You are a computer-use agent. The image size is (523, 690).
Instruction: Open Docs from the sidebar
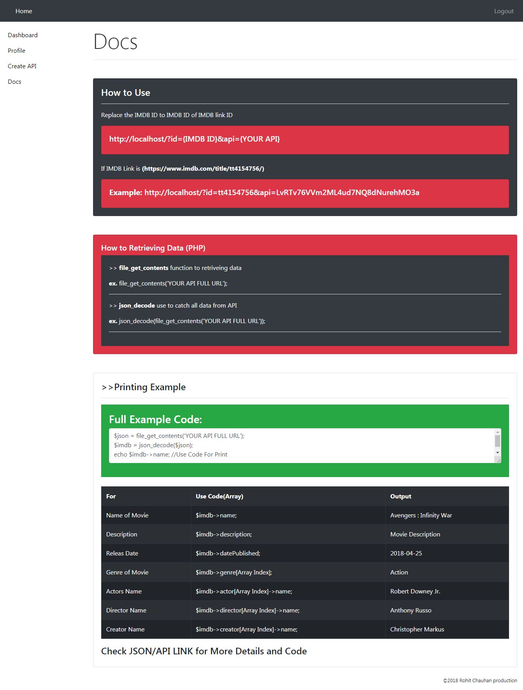tap(14, 81)
